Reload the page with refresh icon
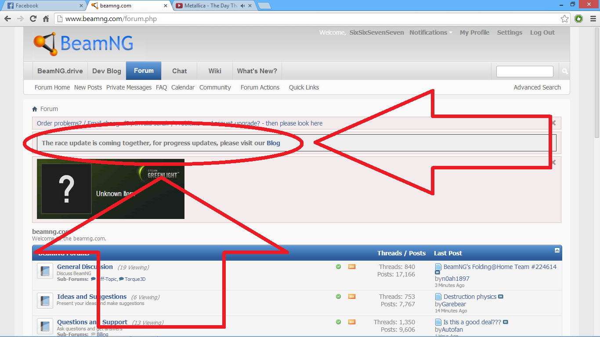The image size is (600, 337). [33, 19]
